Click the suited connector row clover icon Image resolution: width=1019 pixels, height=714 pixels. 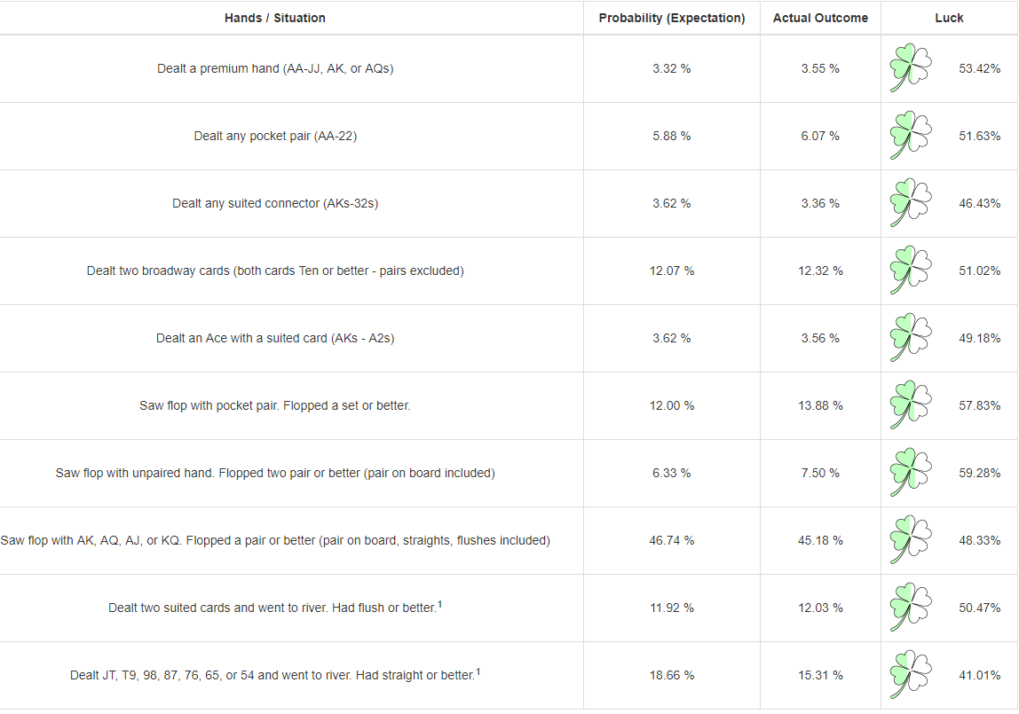911,203
